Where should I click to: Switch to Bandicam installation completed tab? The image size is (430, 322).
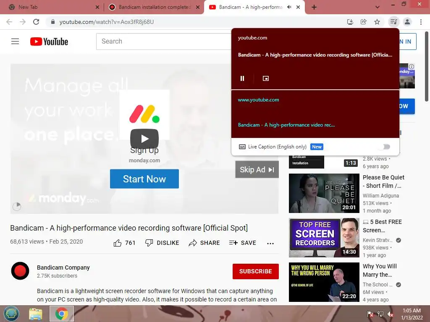click(155, 7)
